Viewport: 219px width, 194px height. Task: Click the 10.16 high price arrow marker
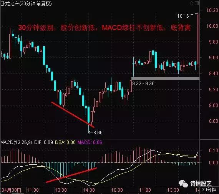coord(187,15)
